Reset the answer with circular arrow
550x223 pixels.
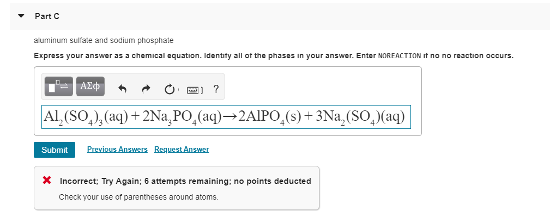coord(170,89)
